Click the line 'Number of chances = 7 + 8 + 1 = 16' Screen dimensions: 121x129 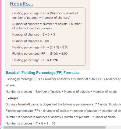[x=30, y=123]
